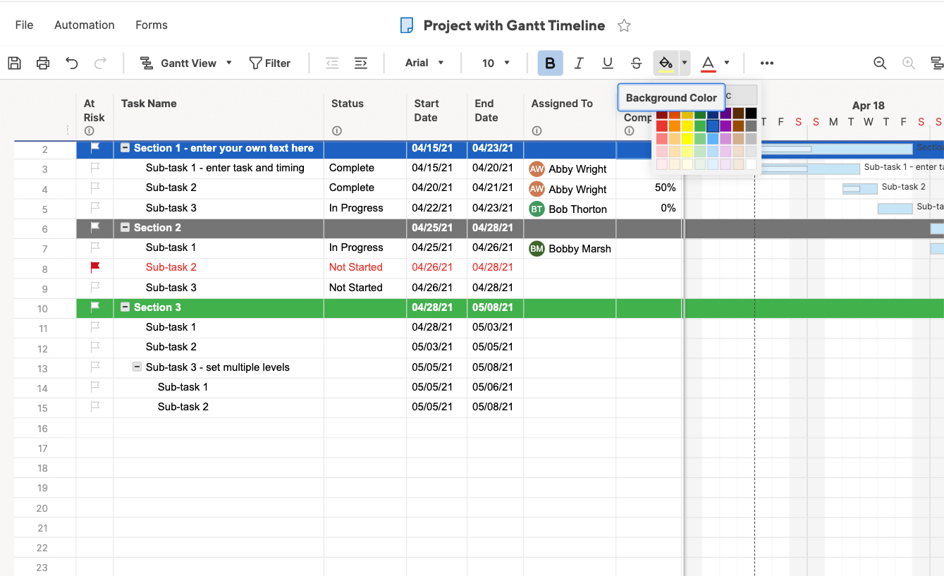The width and height of the screenshot is (944, 576).
Task: Open the Automation menu
Action: click(x=84, y=25)
